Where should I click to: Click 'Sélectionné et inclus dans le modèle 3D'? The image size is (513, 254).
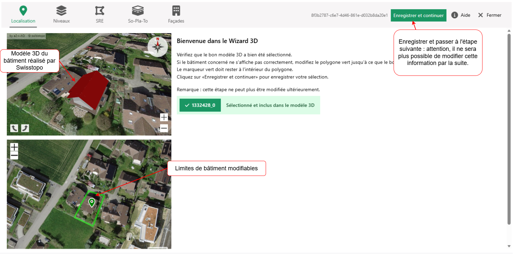[x=270, y=105]
